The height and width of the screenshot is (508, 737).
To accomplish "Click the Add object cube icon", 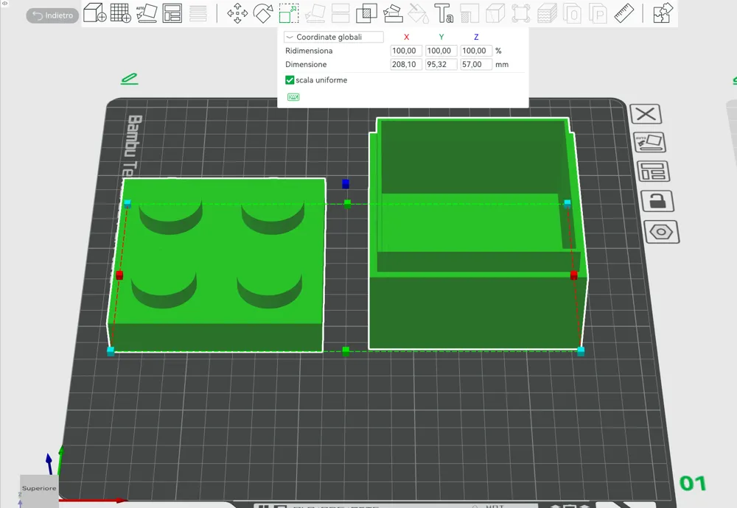I will [x=94, y=13].
